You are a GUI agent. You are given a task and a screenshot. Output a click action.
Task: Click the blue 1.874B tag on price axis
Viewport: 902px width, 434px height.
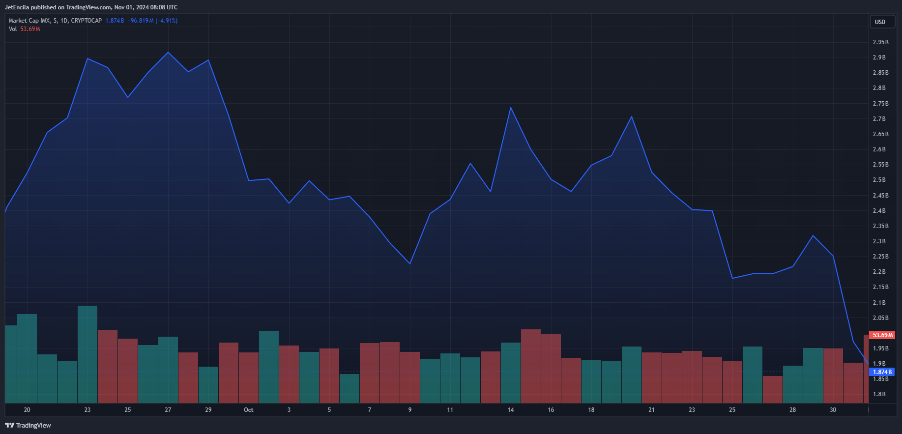(x=882, y=372)
